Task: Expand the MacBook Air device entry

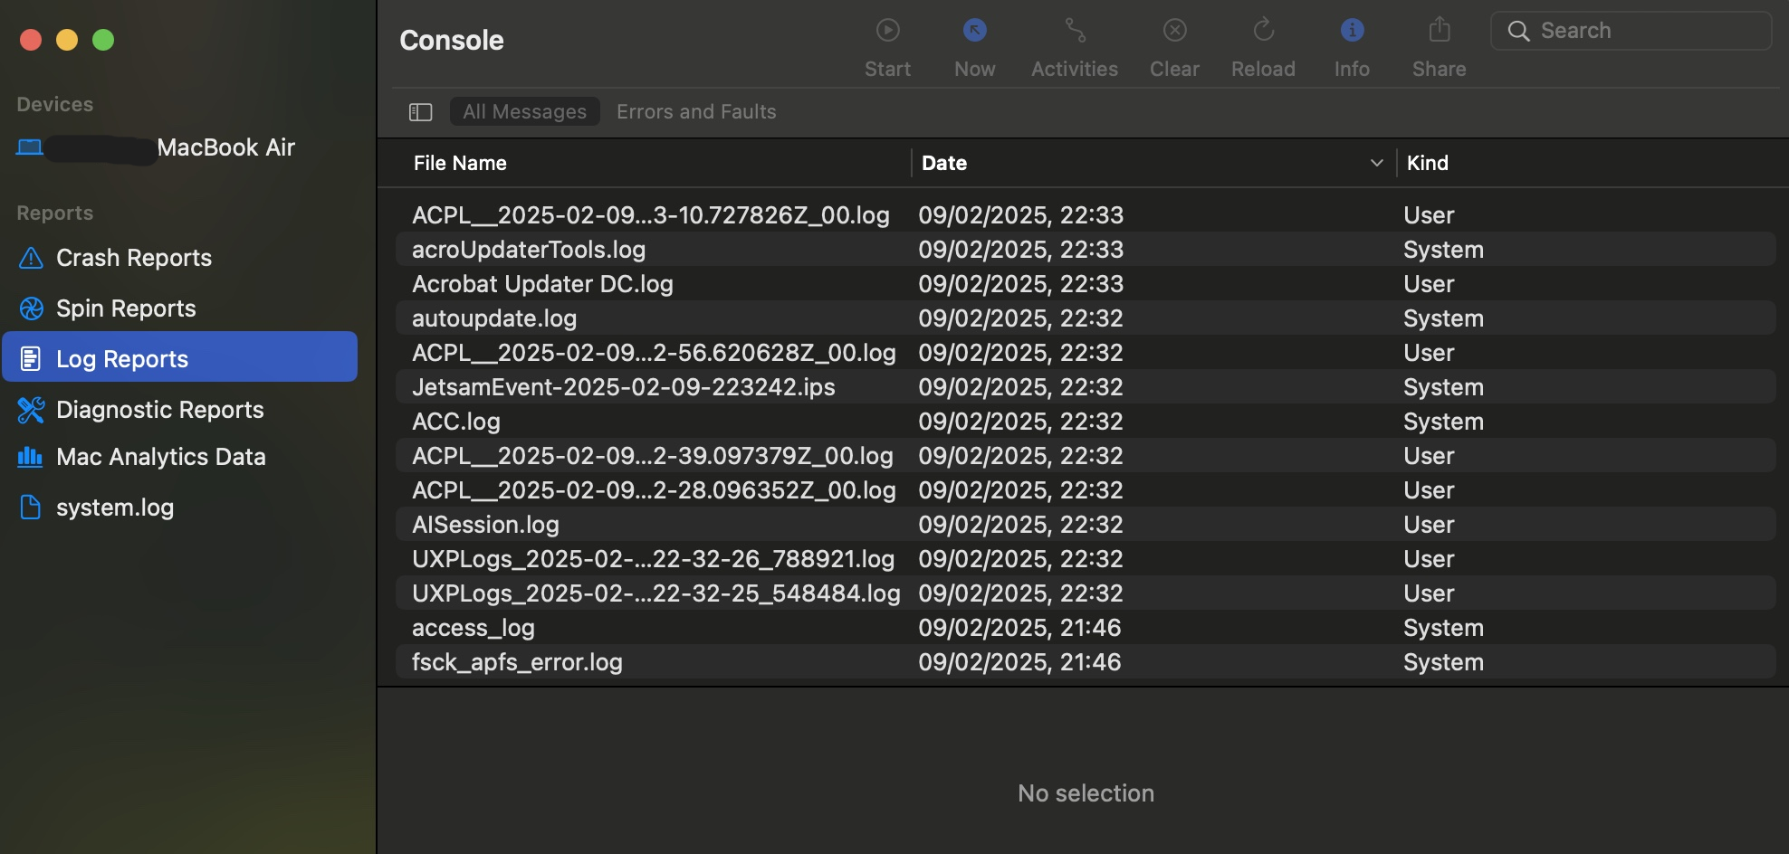Action: [225, 147]
